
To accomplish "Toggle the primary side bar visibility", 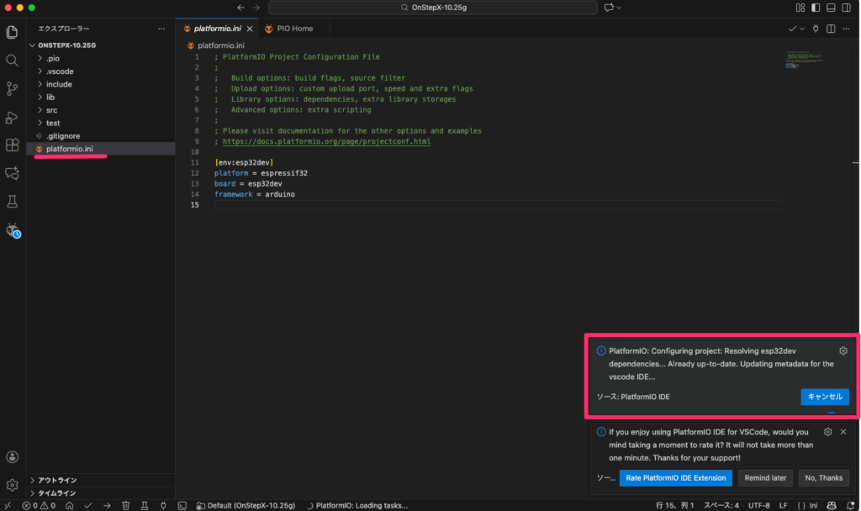I will pyautogui.click(x=815, y=8).
